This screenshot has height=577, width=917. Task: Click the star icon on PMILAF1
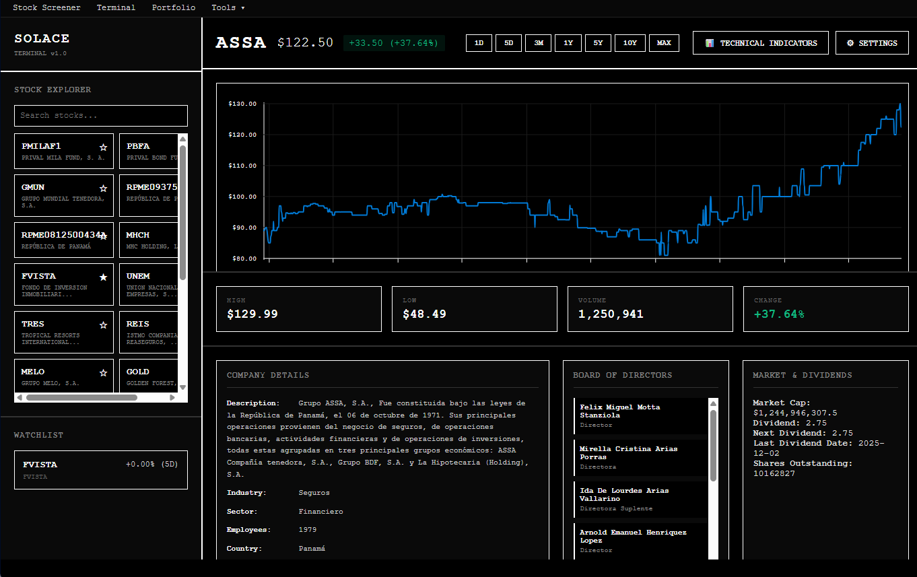104,145
